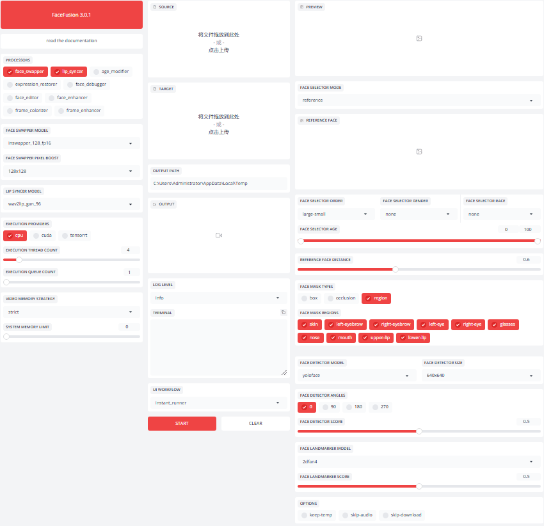The height and width of the screenshot is (526, 544).
Task: Uncheck the right-eyebrow mask region
Action: tap(392, 324)
